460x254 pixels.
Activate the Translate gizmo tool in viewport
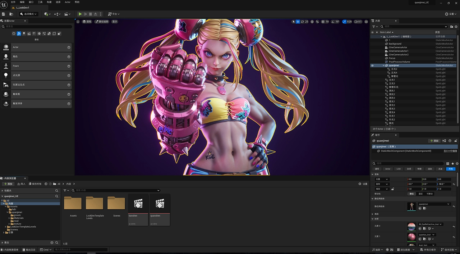tap(298, 22)
